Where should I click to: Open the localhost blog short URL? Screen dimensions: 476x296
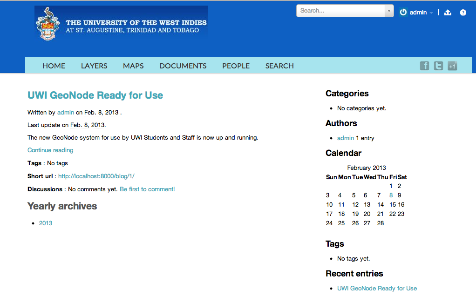pyautogui.click(x=96, y=176)
